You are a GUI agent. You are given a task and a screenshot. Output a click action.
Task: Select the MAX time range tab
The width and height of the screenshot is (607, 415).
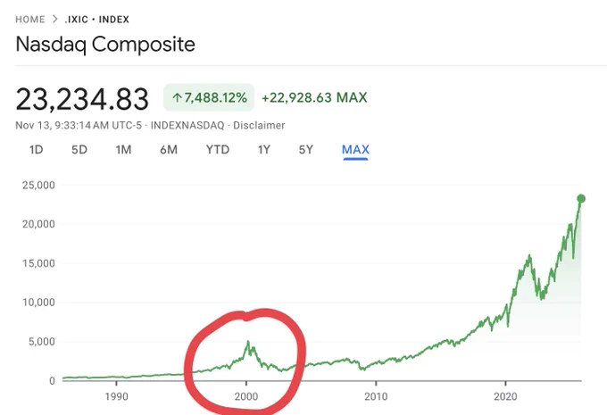click(355, 150)
